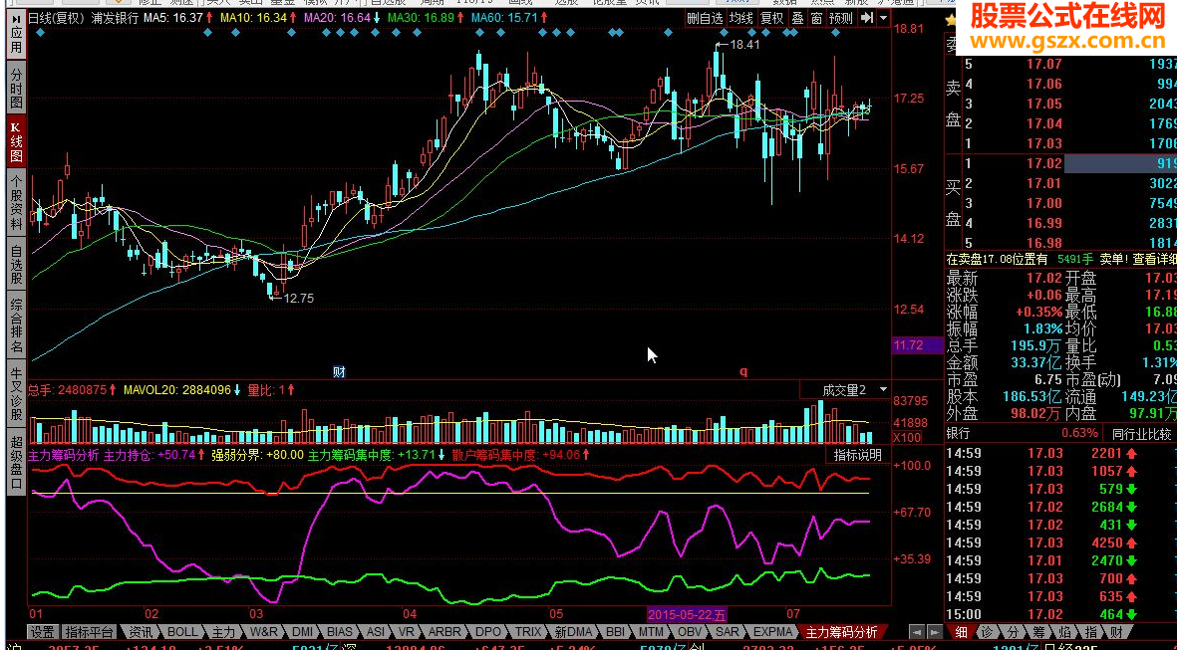Switch to the 分 panel tab
This screenshot has height=650, width=1177.
coord(1013,632)
